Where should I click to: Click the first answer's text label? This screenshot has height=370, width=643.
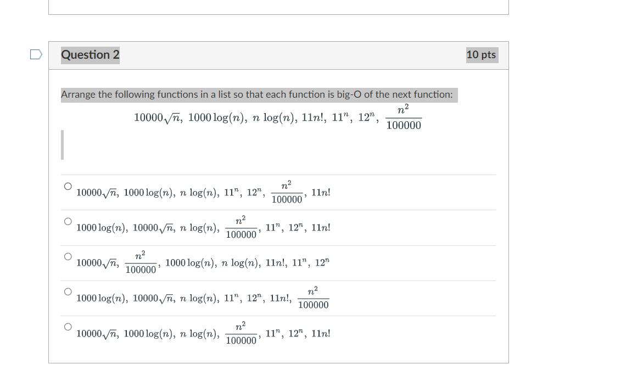[x=203, y=192]
